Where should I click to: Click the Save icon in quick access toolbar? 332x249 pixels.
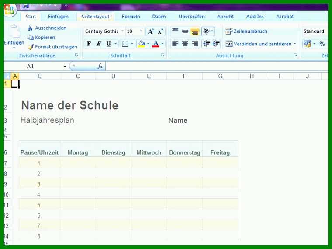click(x=26, y=6)
